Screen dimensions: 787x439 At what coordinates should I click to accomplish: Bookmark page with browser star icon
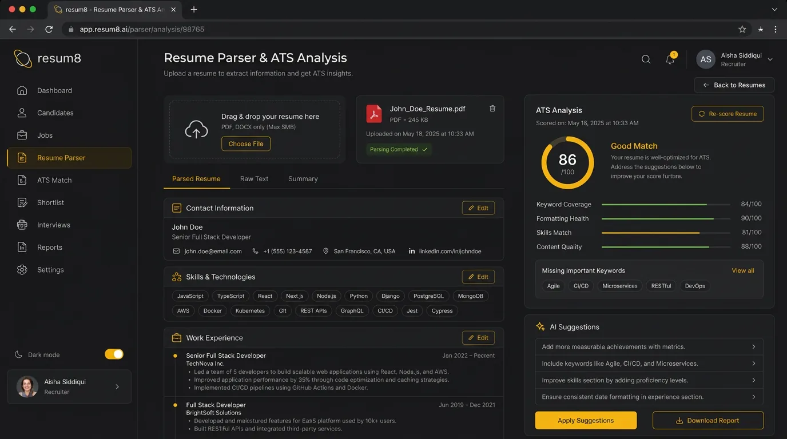coord(742,29)
